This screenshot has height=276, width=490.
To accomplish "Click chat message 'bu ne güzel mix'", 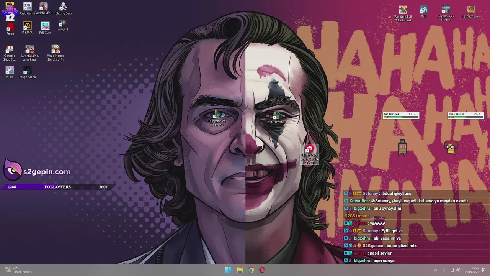I will (x=402, y=246).
